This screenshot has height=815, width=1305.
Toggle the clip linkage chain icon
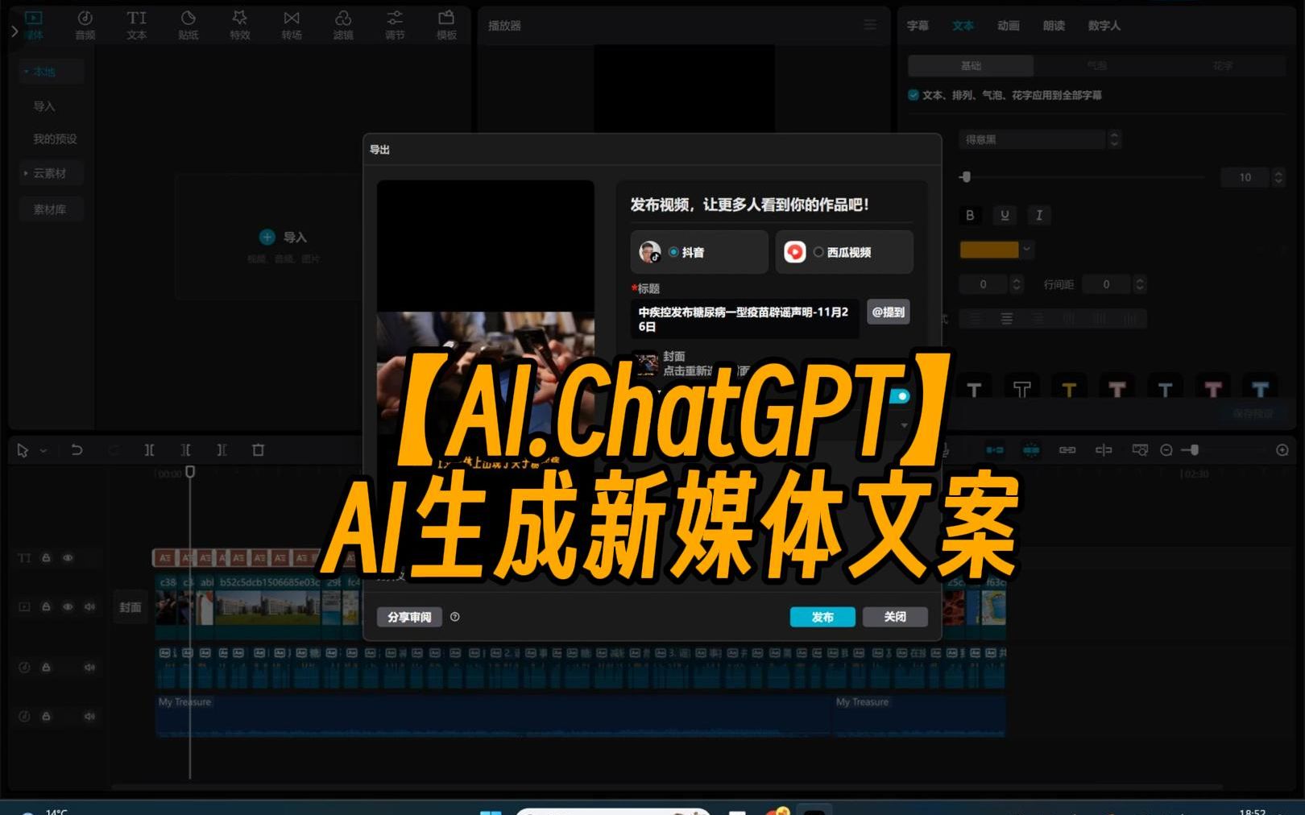click(x=1067, y=450)
